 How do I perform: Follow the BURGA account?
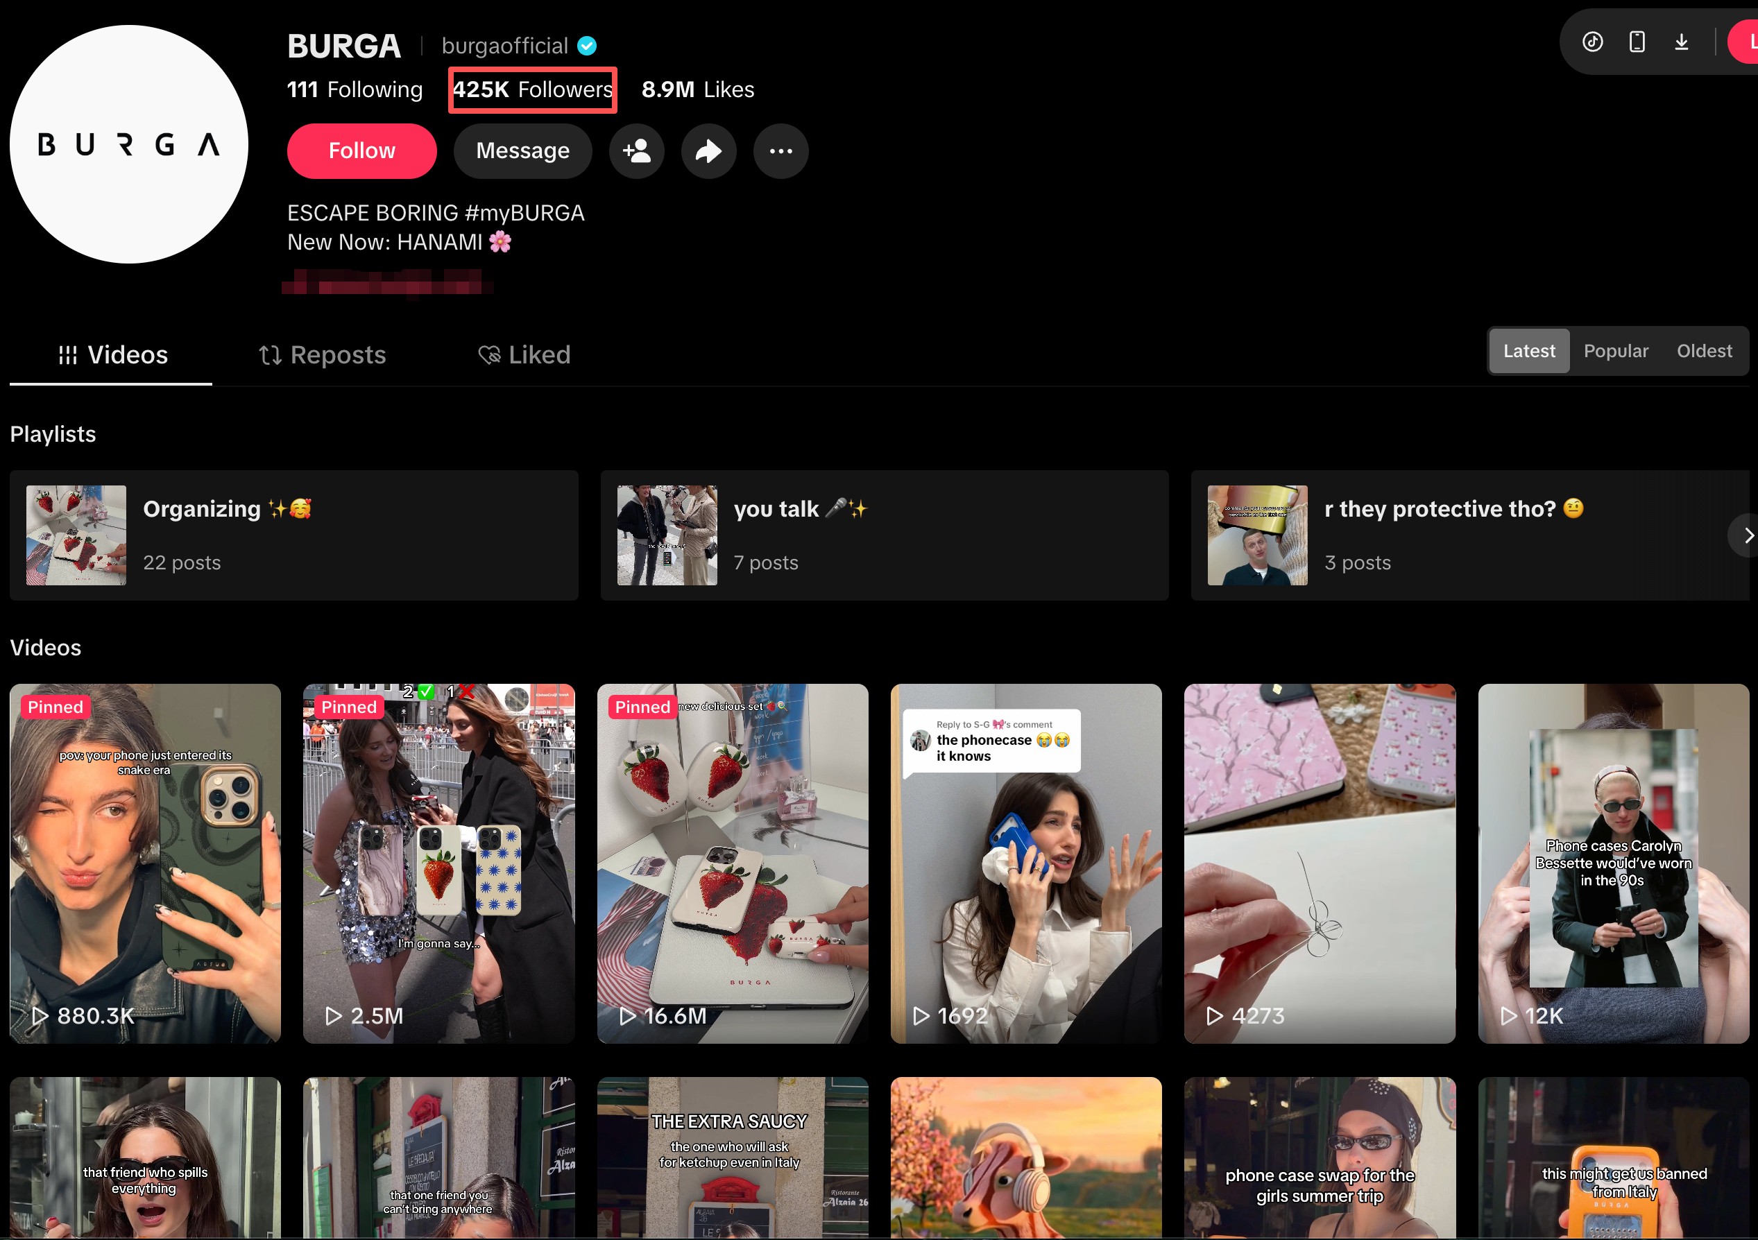point(361,150)
